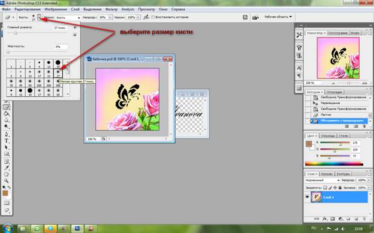Open Рабочая область workspace dropdown
Image resolution: width=374 pixels, height=233 pixels.
(278, 17)
